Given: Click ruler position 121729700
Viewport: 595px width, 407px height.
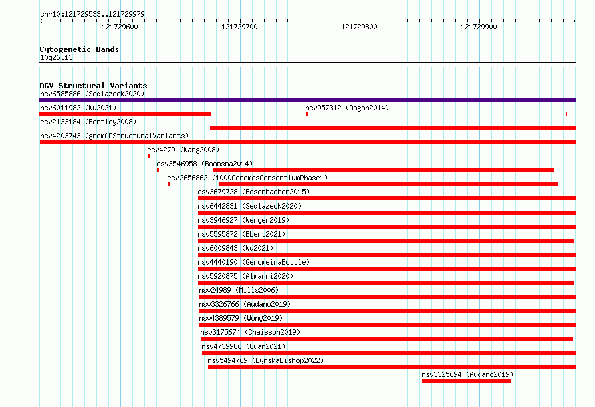Looking at the screenshot, I should [x=239, y=27].
